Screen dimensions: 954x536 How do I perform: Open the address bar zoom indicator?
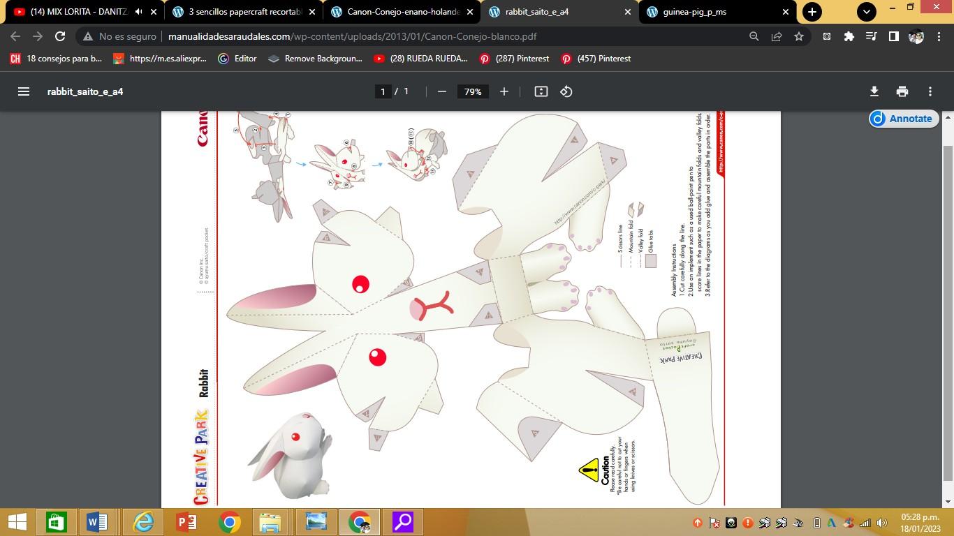[754, 36]
